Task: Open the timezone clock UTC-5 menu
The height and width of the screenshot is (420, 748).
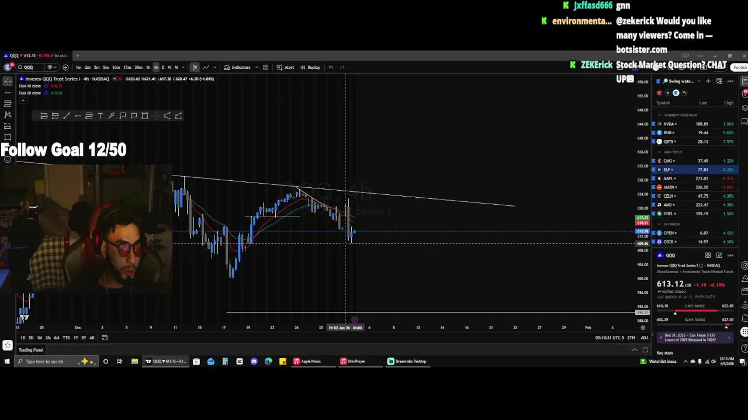Action: 610,338
